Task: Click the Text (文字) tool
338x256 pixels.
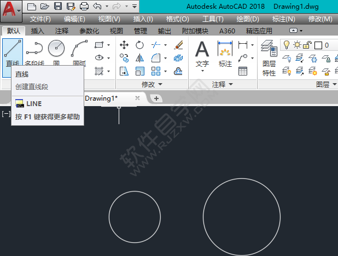Action: (x=202, y=54)
